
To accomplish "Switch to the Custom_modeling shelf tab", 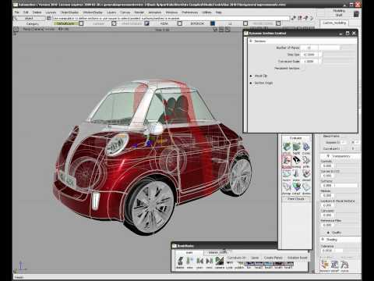I will (x=334, y=23).
